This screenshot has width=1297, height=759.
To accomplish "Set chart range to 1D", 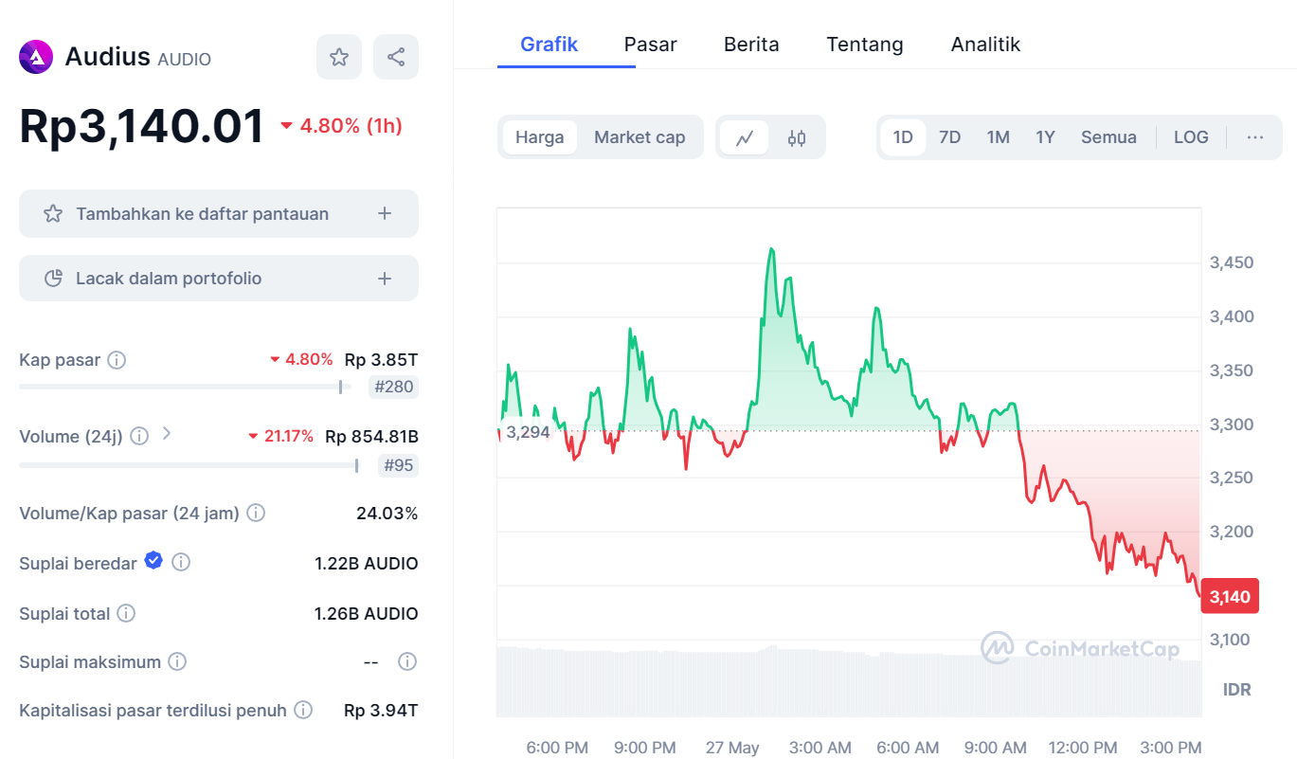I will click(903, 137).
